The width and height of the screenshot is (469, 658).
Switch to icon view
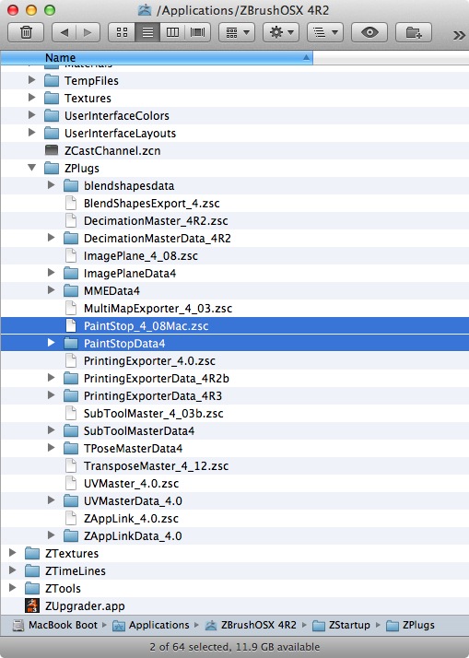122,32
